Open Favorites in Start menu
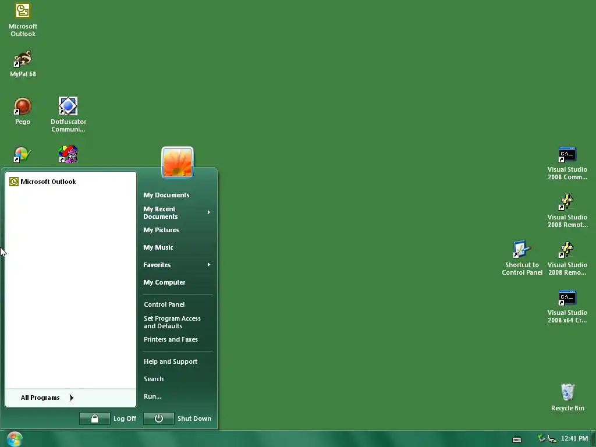The width and height of the screenshot is (596, 447). [x=157, y=265]
